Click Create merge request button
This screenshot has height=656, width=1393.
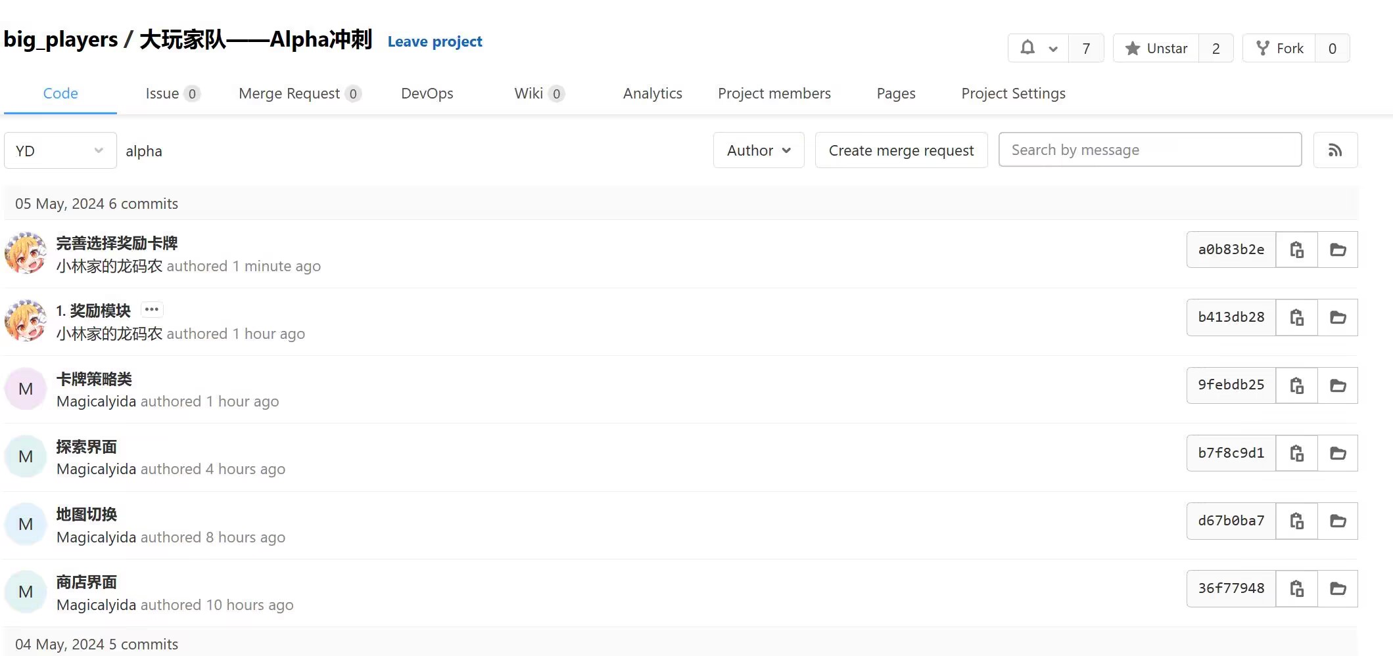point(901,150)
